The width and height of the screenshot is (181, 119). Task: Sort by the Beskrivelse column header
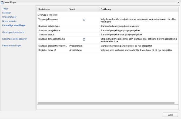(52, 9)
